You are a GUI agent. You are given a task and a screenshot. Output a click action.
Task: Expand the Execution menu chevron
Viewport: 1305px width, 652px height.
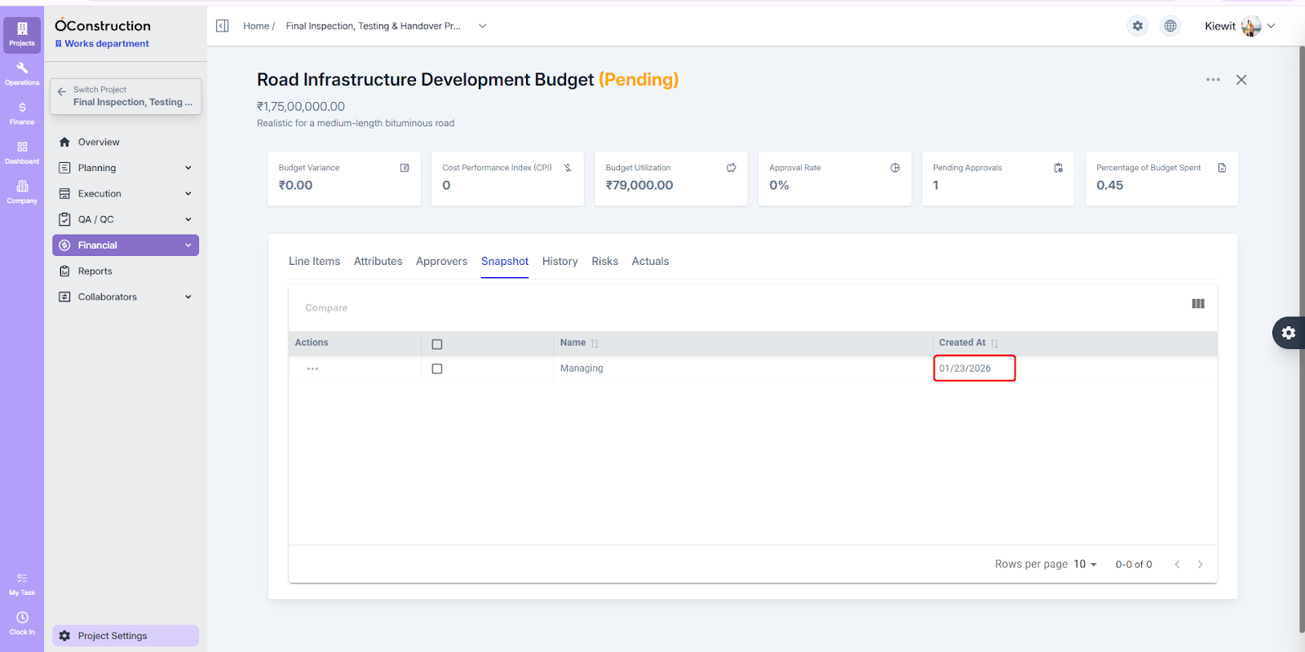point(188,194)
